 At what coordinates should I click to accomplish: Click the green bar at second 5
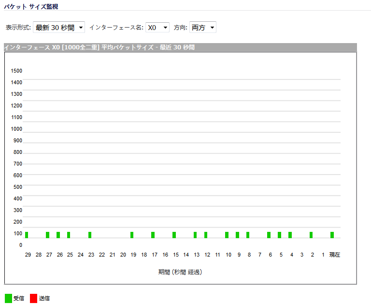279,235
